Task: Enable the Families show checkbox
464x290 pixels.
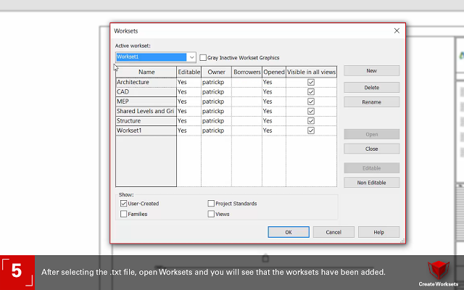Action: (124, 214)
